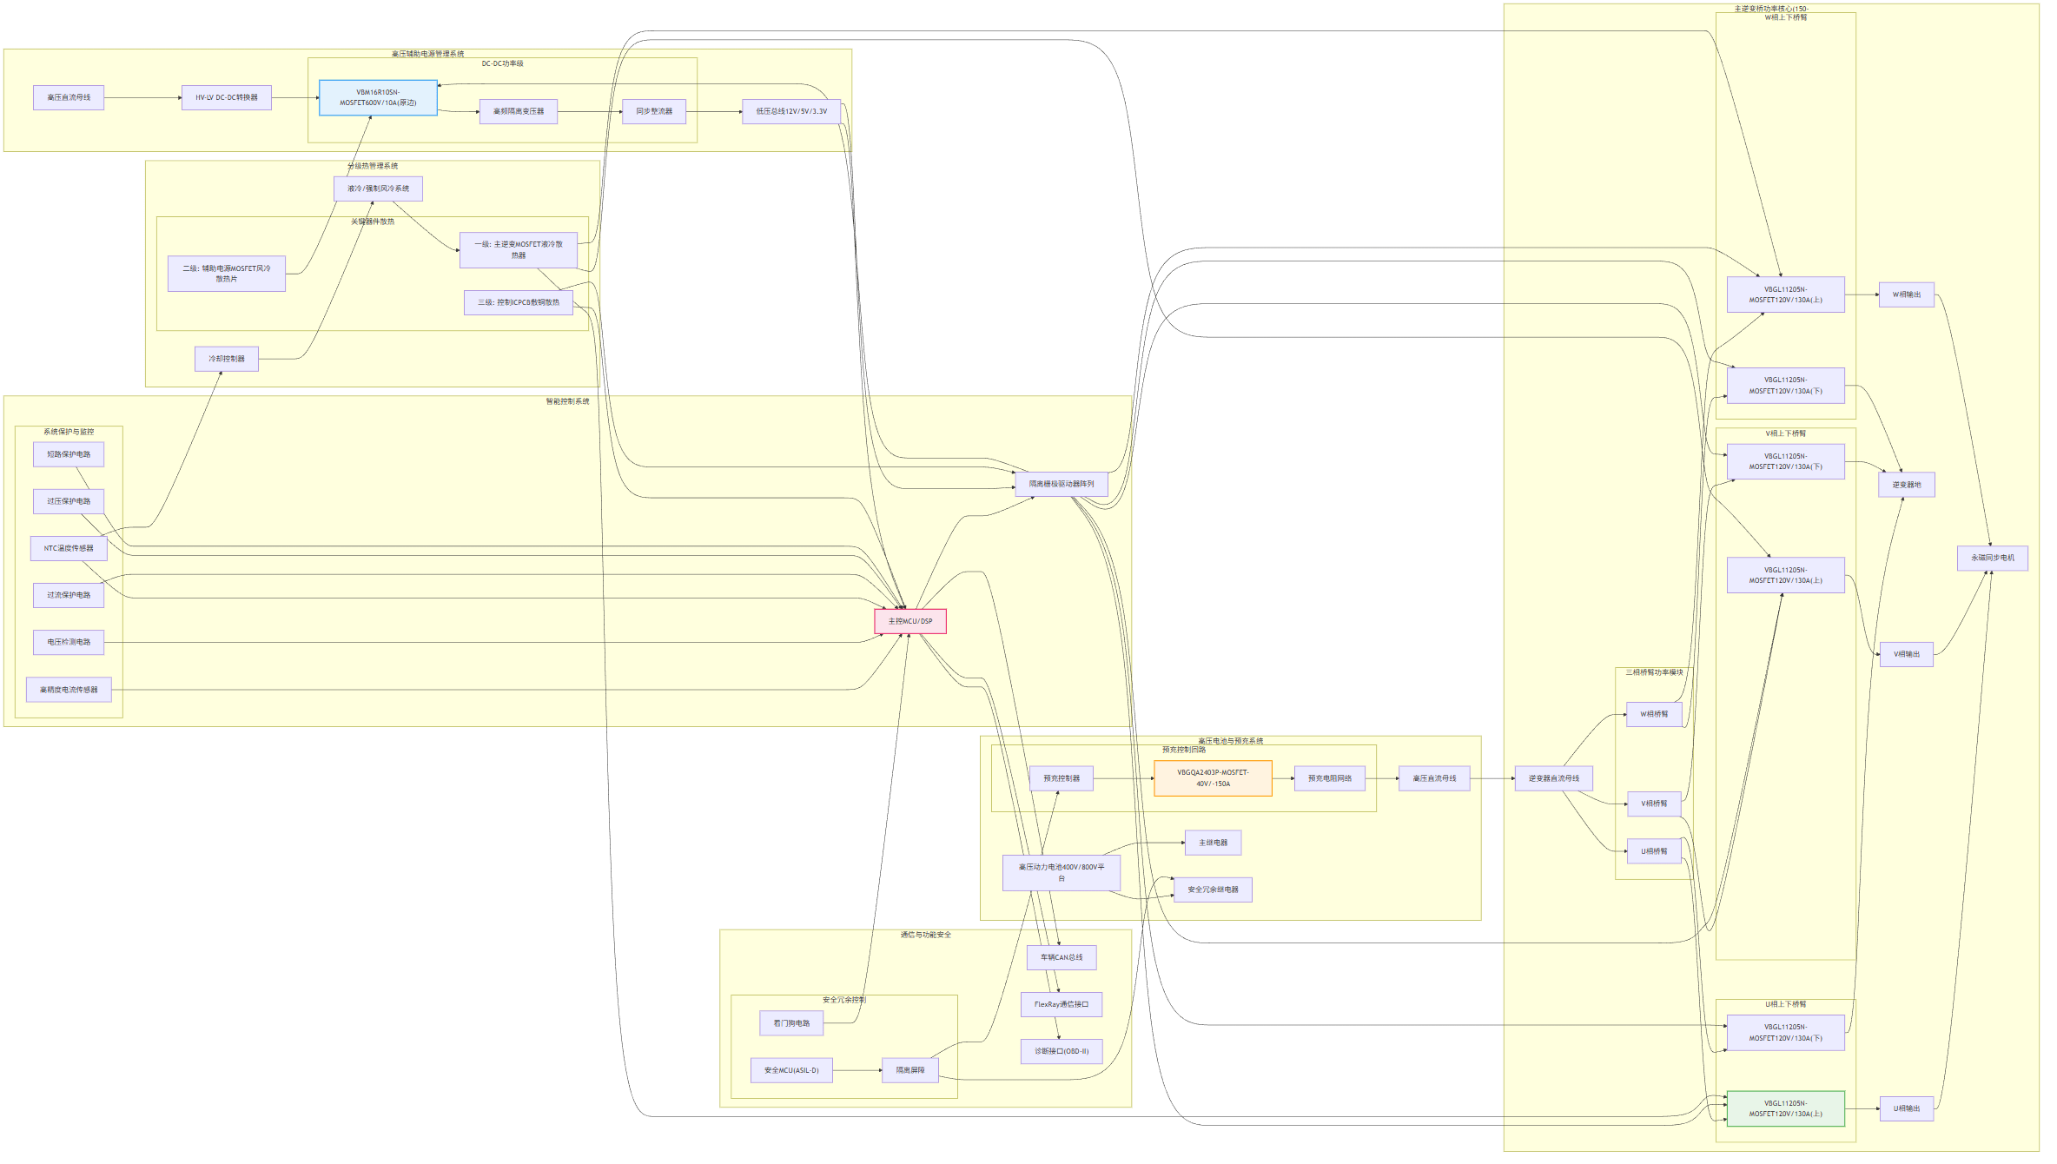The height and width of the screenshot is (1164, 2057).
Task: Click the blue VBM16R10SN MOSFET node
Action: [378, 97]
